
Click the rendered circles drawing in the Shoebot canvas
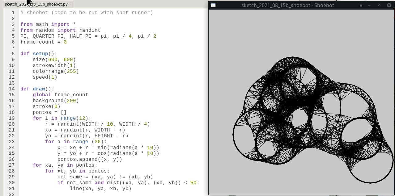pos(313,120)
